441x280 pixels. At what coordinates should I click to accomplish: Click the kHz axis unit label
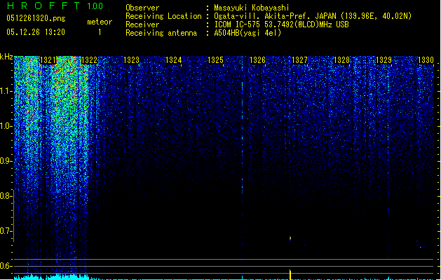tap(6, 57)
